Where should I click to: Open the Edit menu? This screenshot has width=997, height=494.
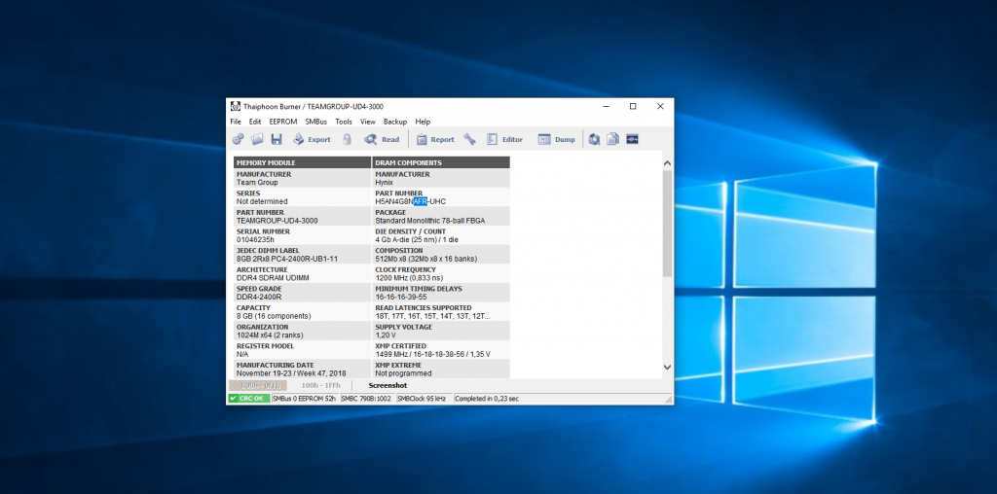(x=255, y=122)
